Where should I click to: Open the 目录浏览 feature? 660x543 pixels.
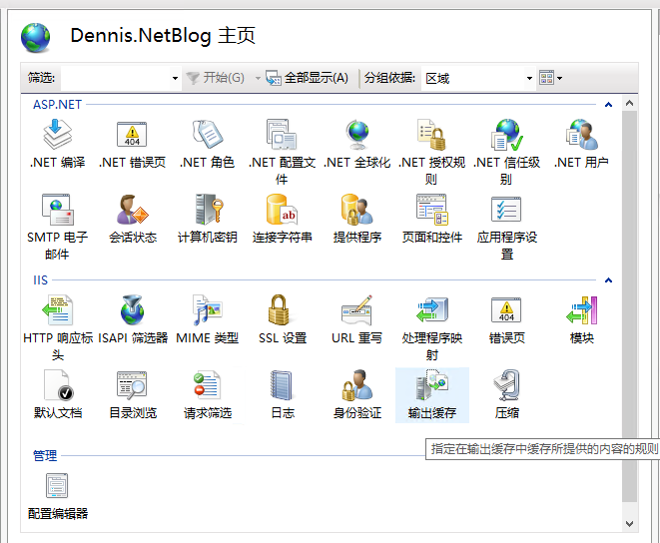pyautogui.click(x=132, y=395)
